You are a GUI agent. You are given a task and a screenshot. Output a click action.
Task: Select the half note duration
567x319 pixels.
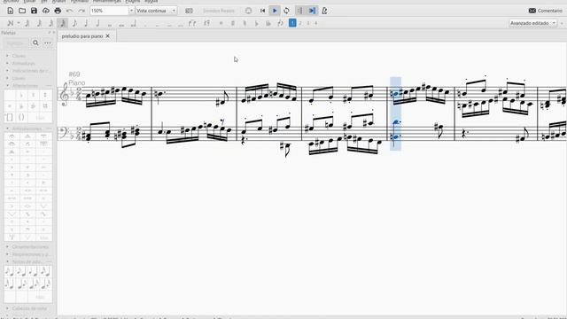(x=98, y=23)
